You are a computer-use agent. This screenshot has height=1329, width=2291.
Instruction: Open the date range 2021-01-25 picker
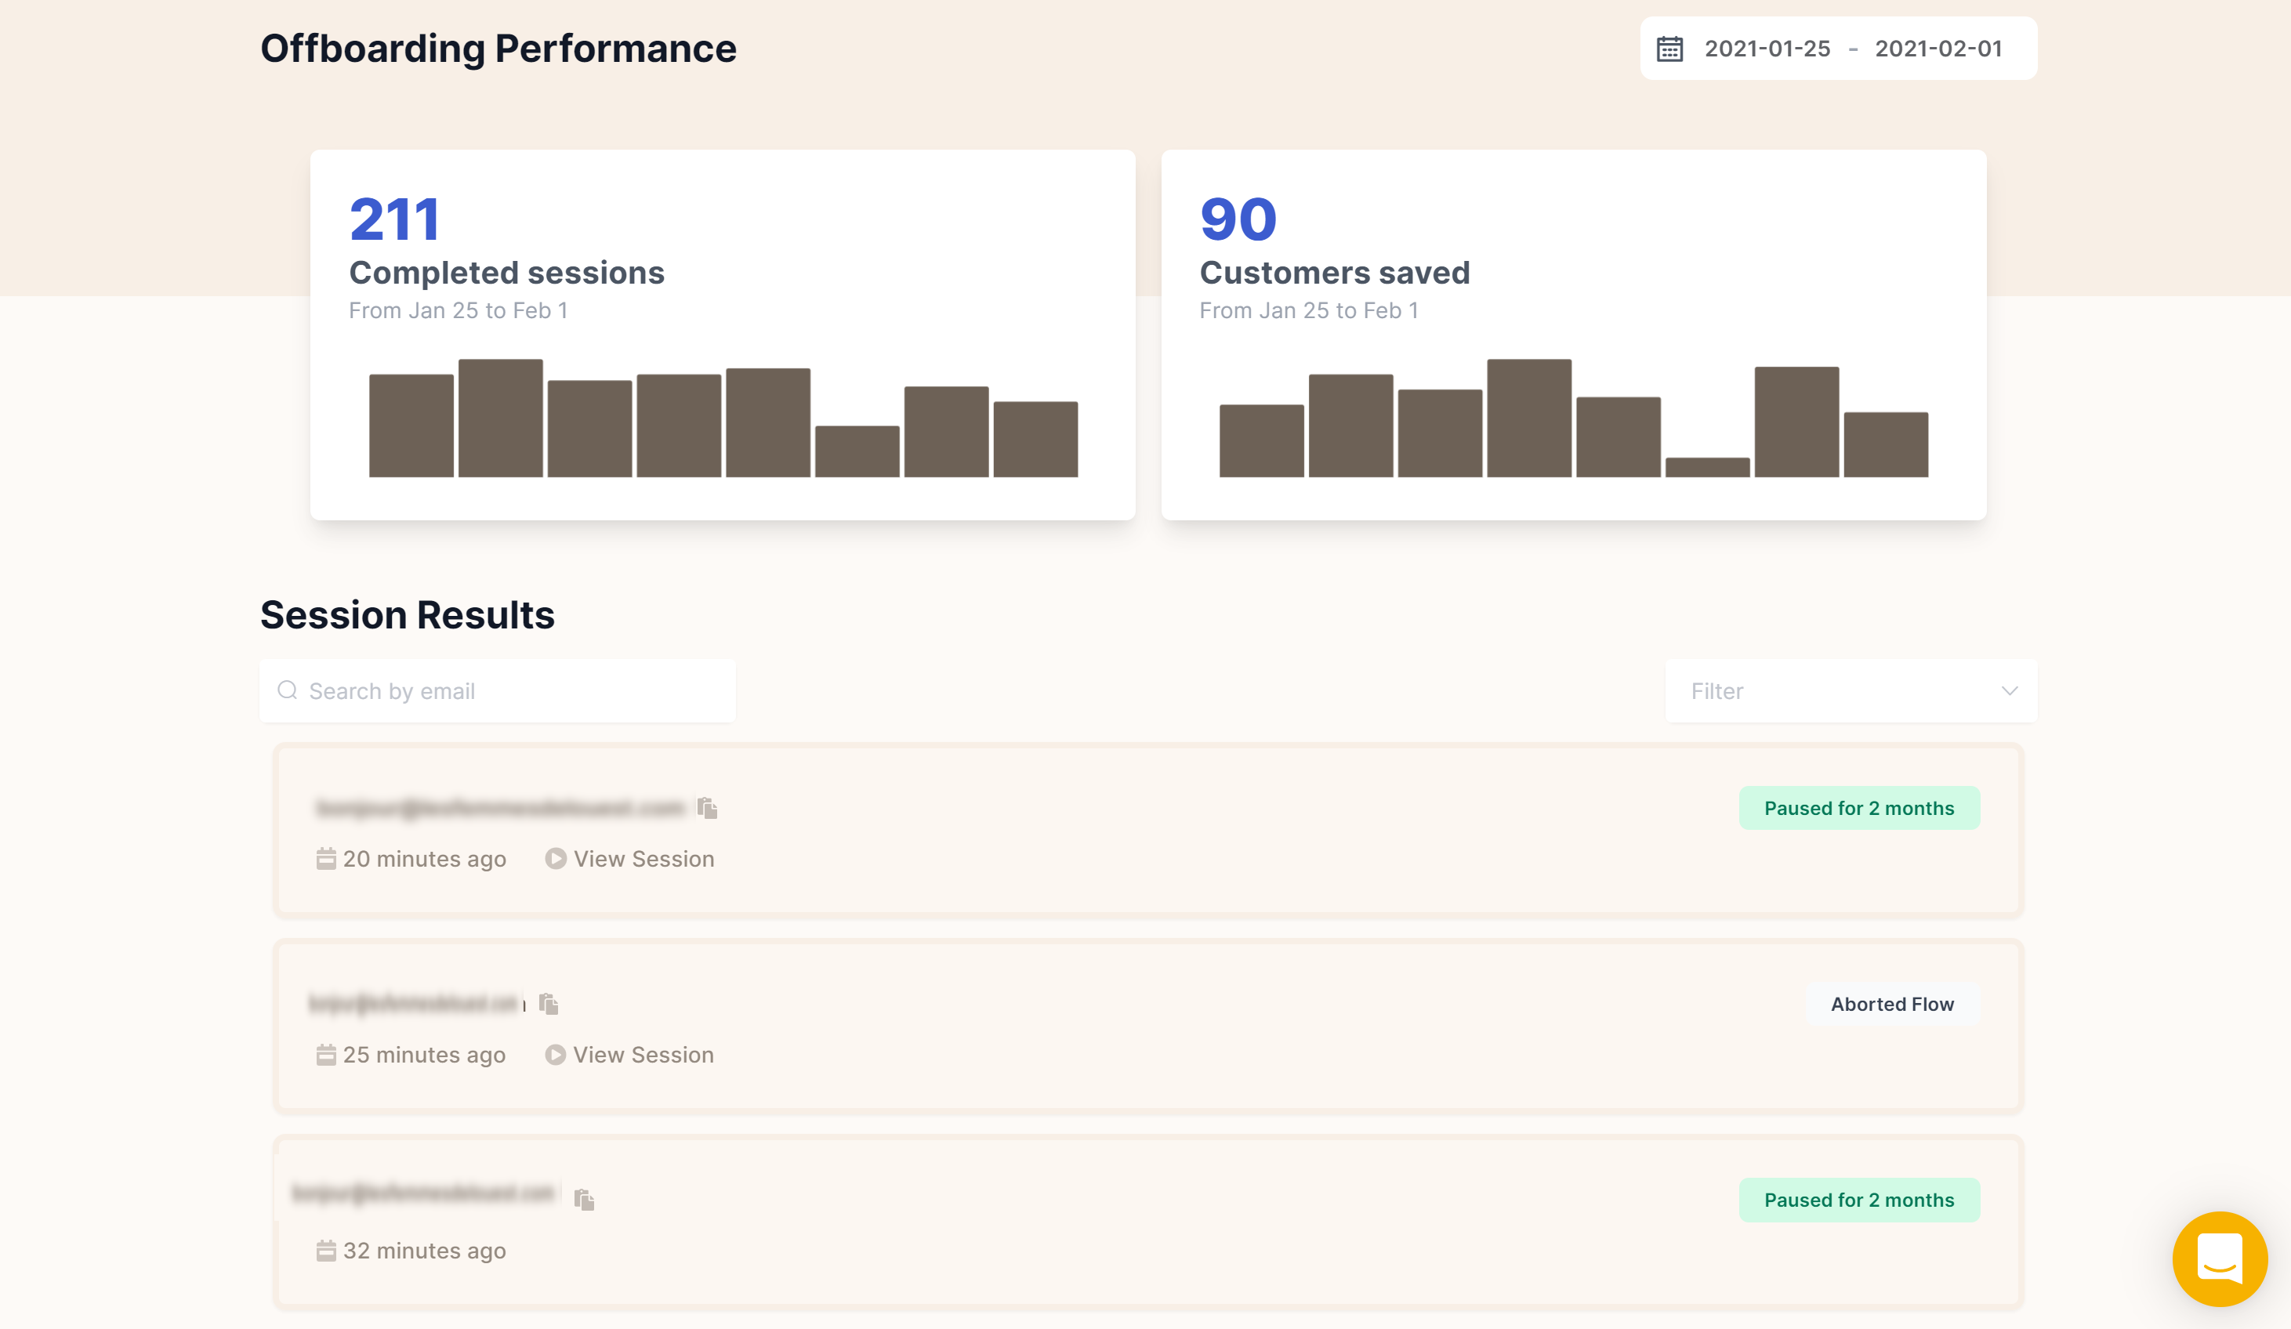[1767, 48]
